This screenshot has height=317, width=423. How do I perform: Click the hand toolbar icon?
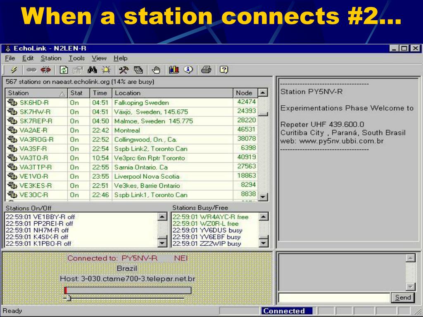(156, 70)
